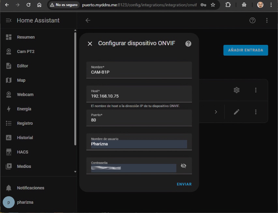Close the Configurar dispositivo ONVIF dialog
Viewport: 278px width, 213px height.
(x=90, y=44)
